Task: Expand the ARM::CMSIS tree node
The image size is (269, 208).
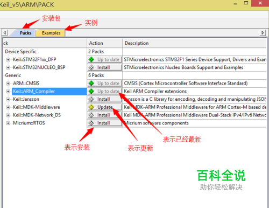Action: [x=8, y=84]
